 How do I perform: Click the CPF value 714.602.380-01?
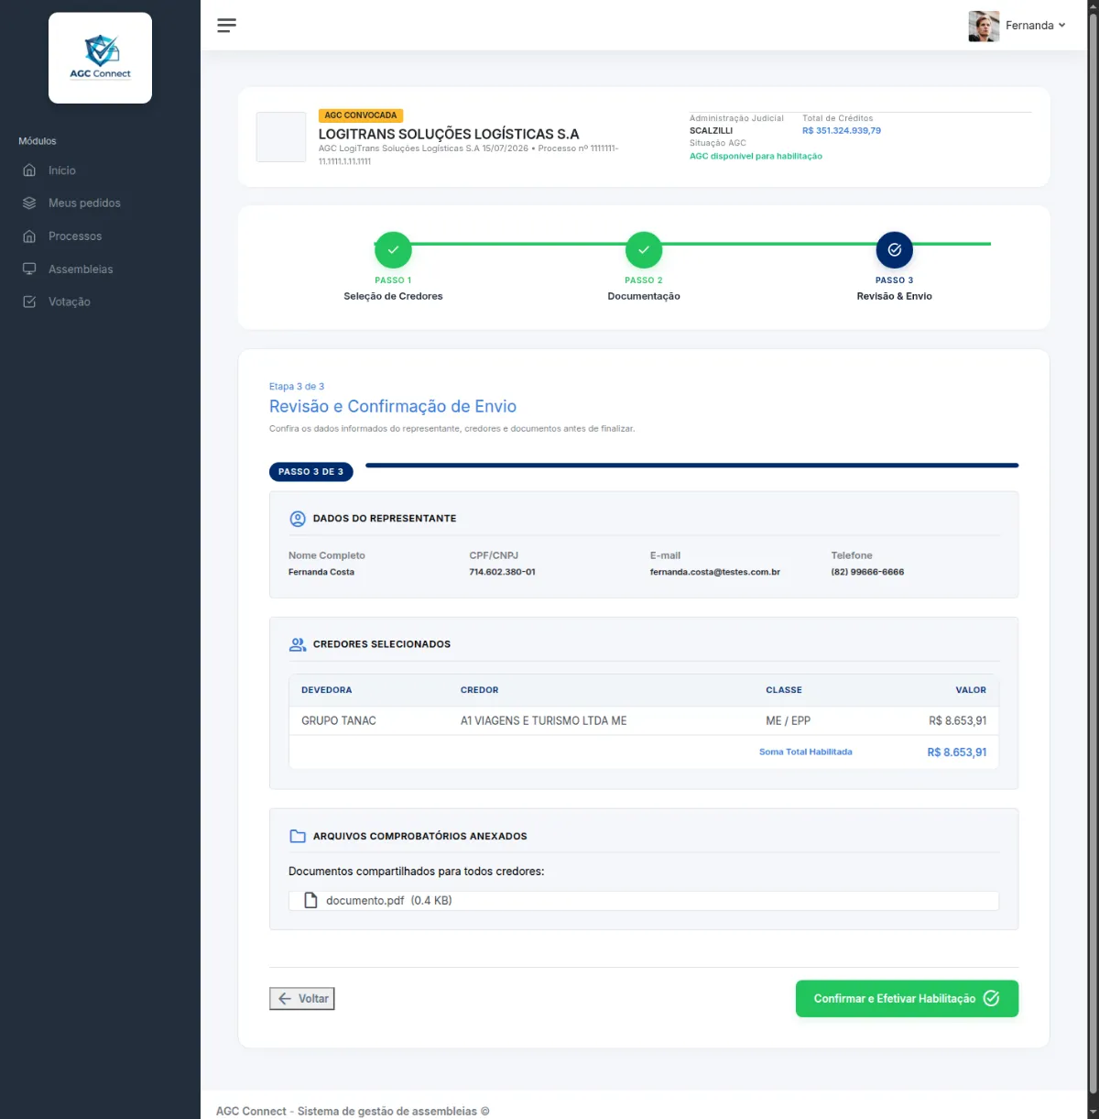click(503, 572)
